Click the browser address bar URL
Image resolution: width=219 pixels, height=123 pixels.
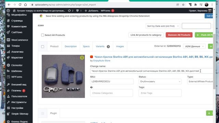tap(65, 4)
